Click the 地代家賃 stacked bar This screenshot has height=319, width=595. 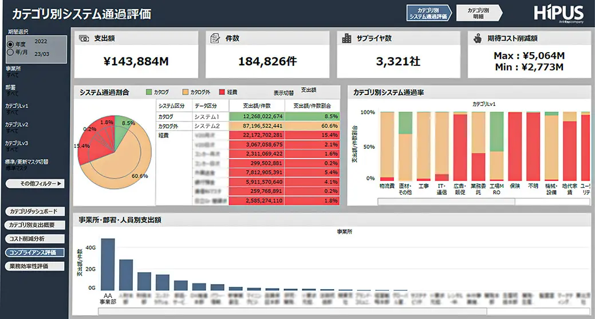(570, 146)
